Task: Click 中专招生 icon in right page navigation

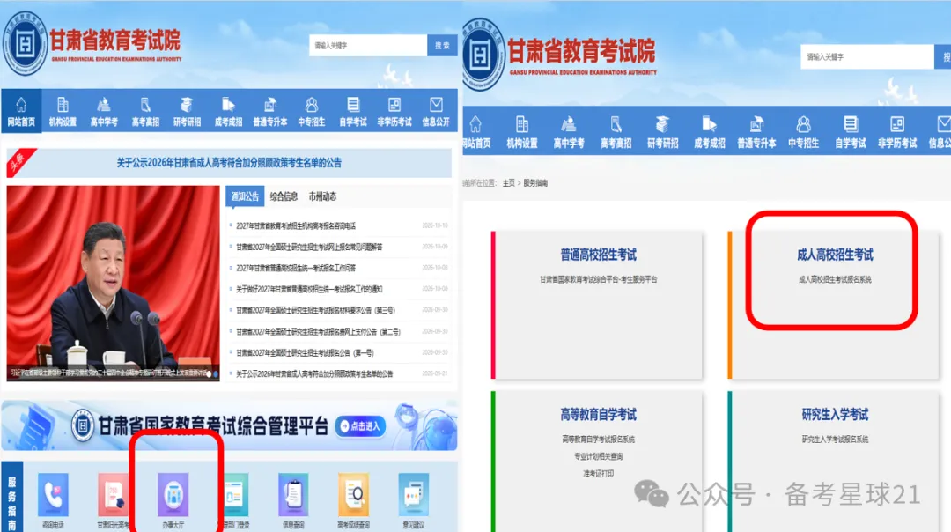Action: coord(803,124)
